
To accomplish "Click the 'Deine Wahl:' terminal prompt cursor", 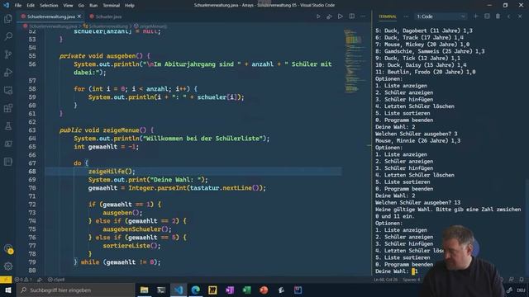I will 413,271.
